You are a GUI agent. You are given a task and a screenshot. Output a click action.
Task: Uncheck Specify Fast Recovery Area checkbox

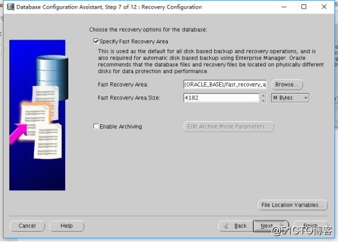pyautogui.click(x=96, y=41)
